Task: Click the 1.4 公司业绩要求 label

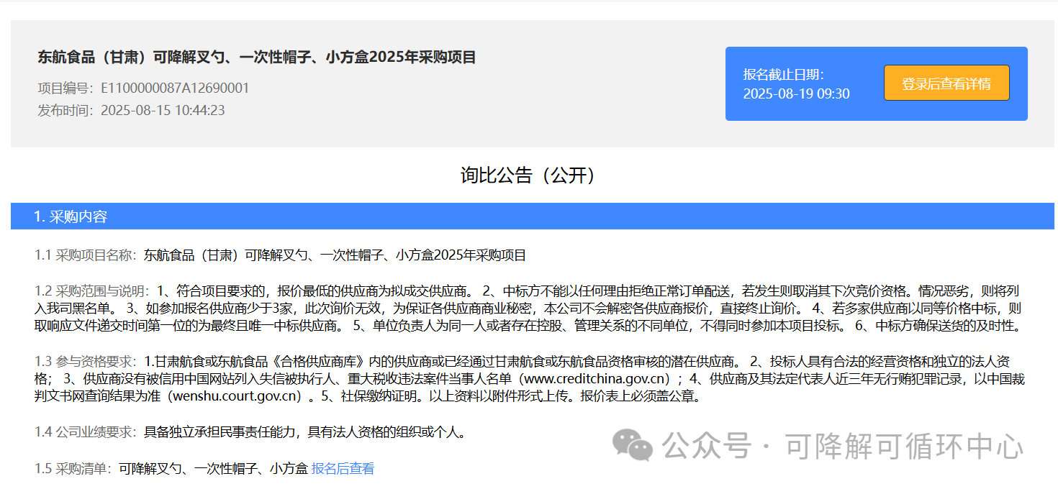Action: coord(86,432)
